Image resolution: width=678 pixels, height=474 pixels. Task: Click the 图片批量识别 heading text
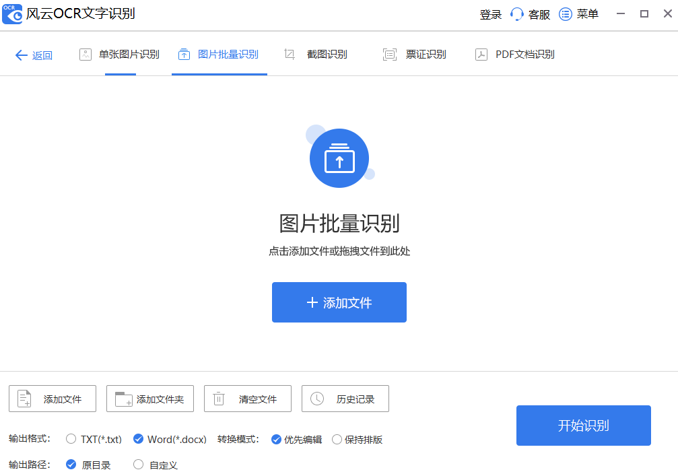coord(339,224)
